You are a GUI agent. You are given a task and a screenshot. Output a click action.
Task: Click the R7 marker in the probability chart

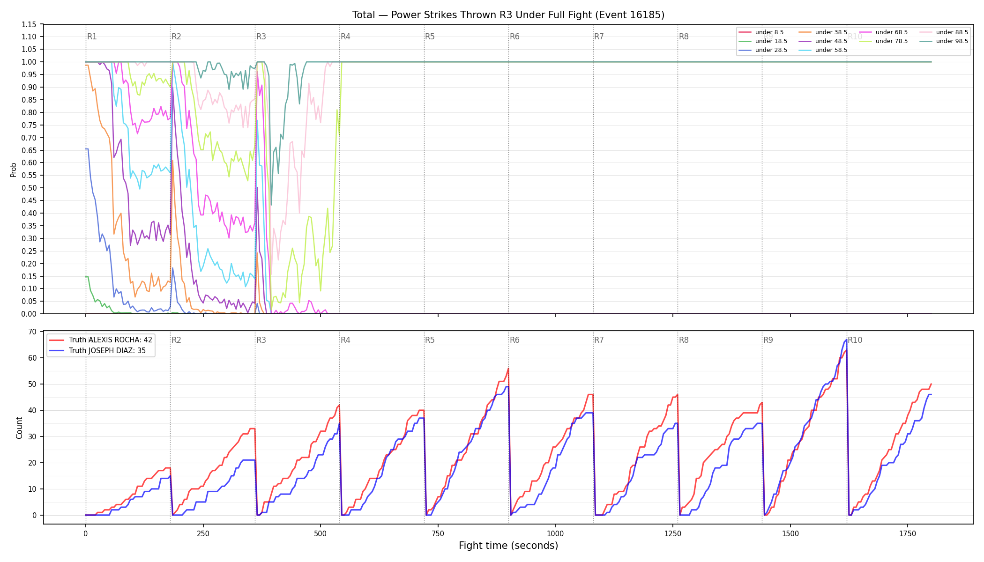[599, 37]
